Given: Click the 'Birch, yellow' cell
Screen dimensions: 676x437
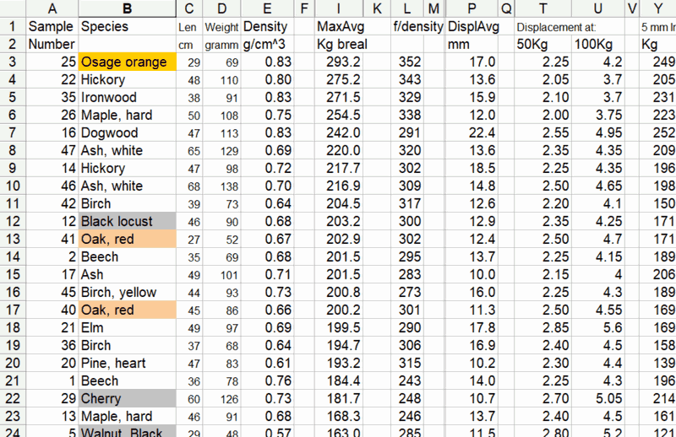Looking at the screenshot, I should tap(127, 292).
